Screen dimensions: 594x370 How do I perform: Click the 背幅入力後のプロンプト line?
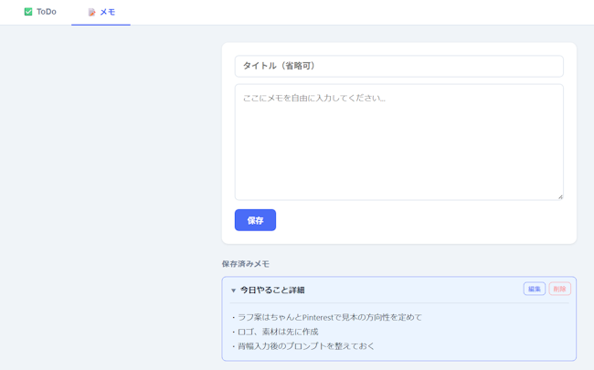302,346
